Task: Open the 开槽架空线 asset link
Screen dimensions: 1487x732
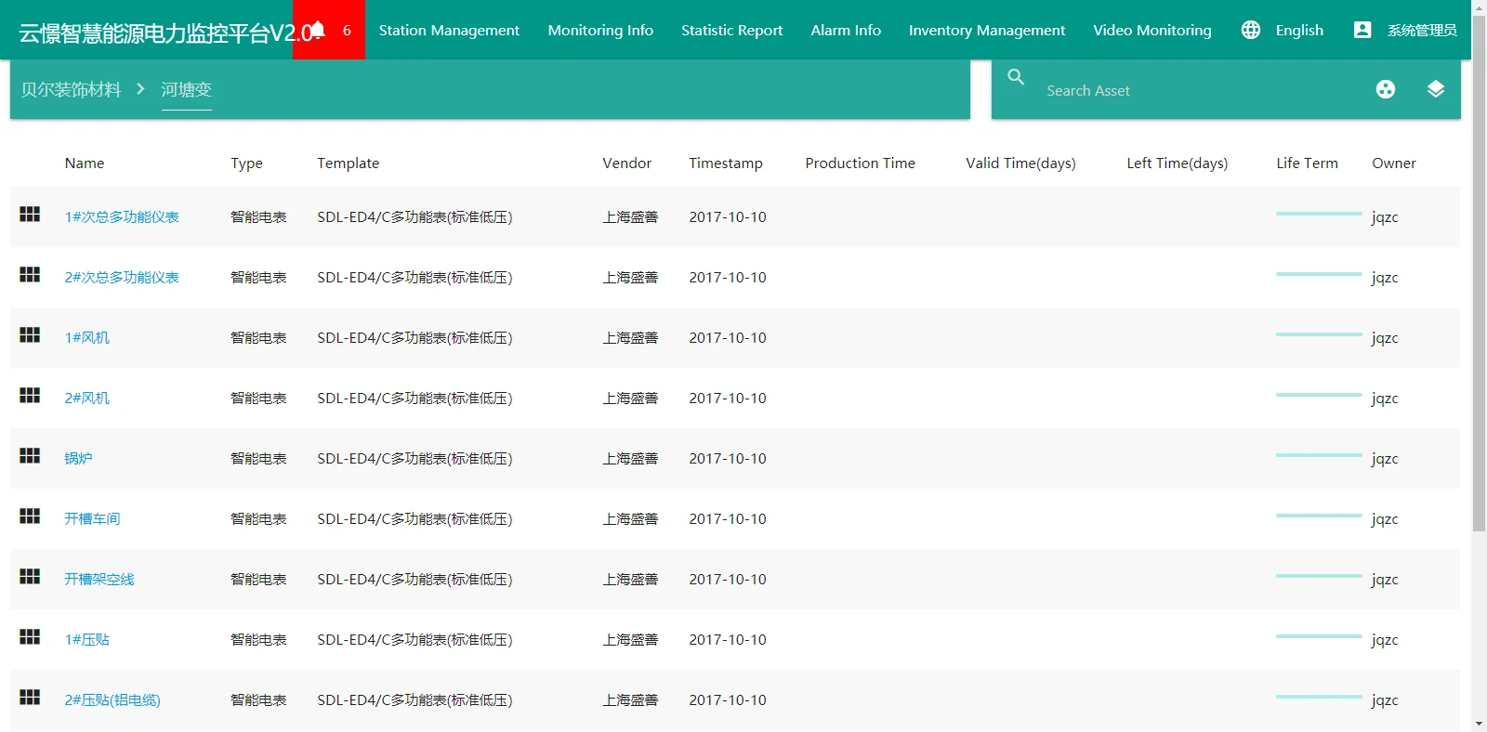Action: click(99, 580)
